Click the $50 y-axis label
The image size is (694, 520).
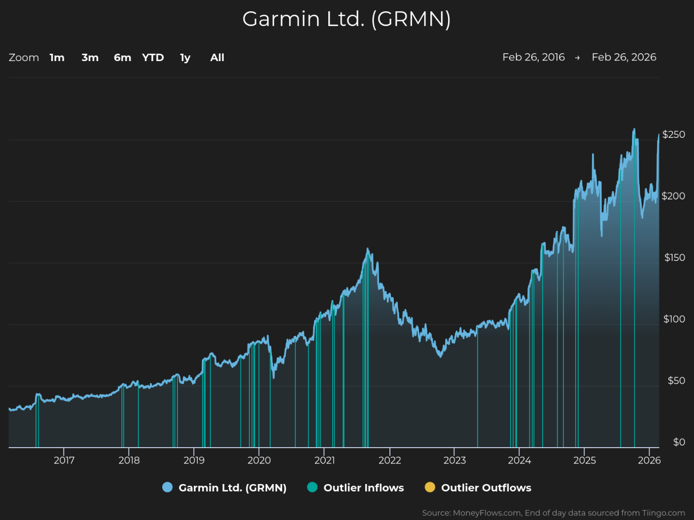tap(676, 381)
